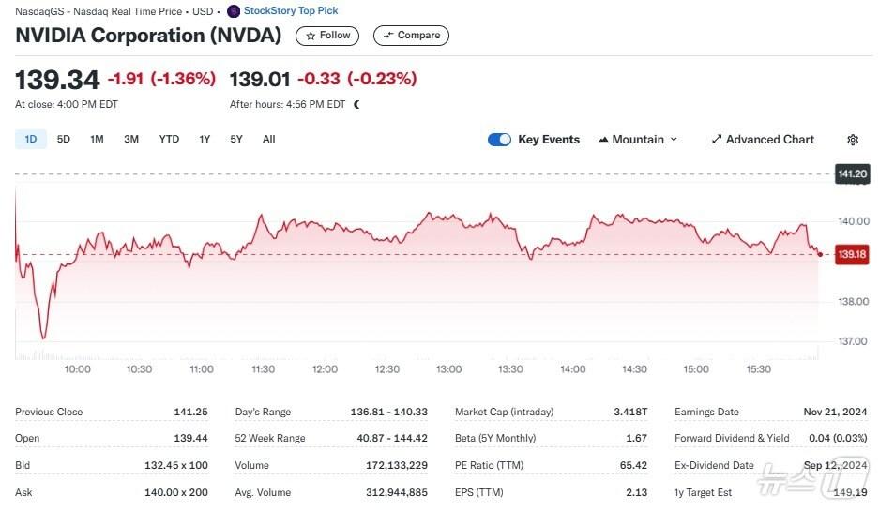Click the Compare arrows icon
Screen dimensions: 879x510
click(386, 36)
